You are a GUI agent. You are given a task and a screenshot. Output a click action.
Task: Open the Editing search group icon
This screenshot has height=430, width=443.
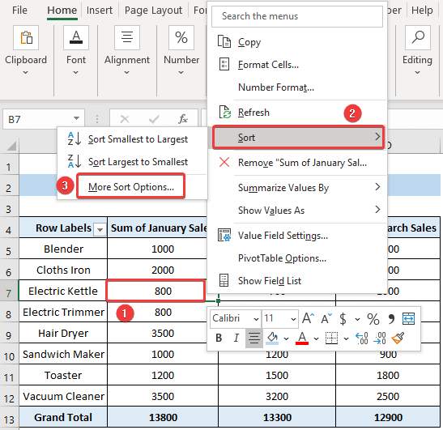coord(418,37)
